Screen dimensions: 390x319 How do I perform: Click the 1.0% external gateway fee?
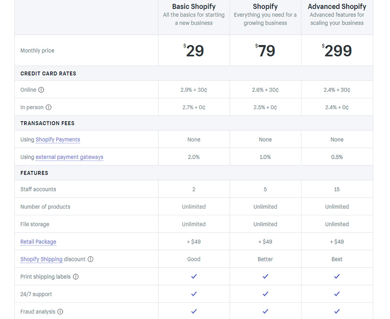[265, 157]
